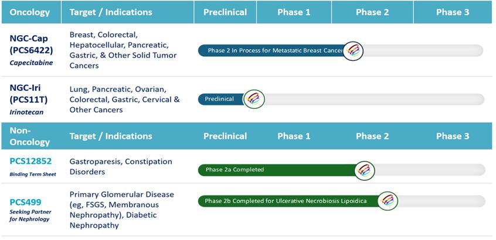Open the PCS499 drug link

point(25,202)
